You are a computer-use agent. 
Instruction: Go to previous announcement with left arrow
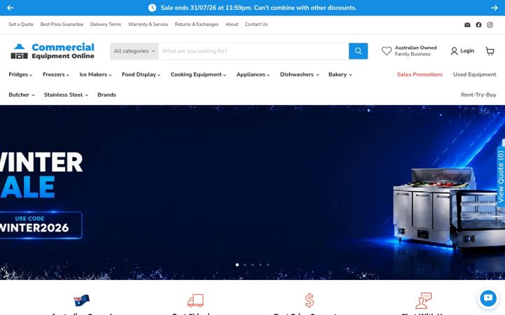tap(11, 8)
